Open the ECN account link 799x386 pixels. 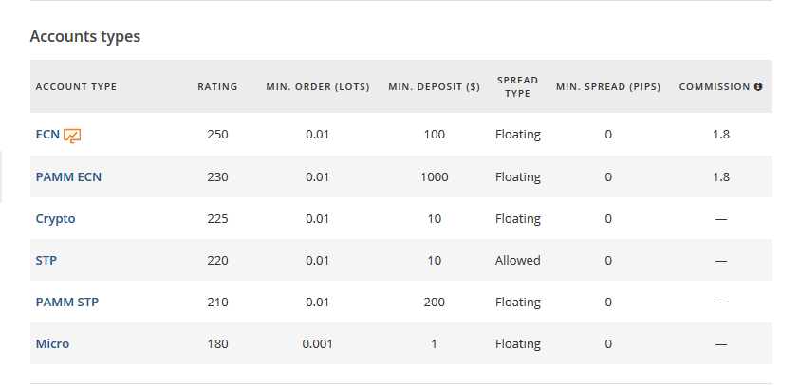point(47,135)
